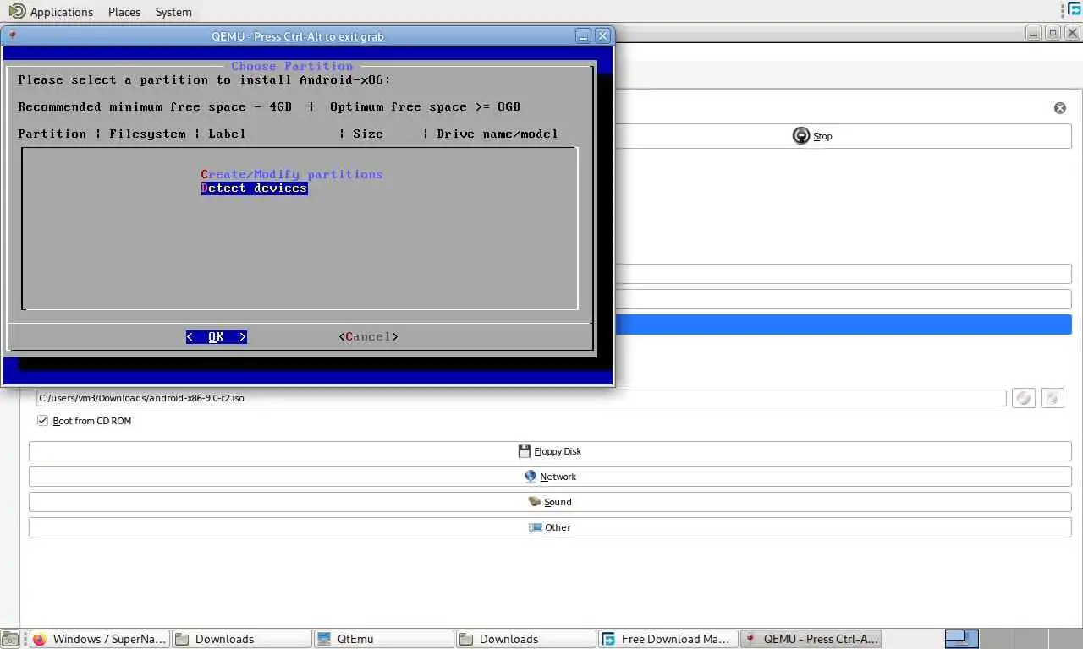Open QEMU window menu pin icon
This screenshot has width=1083, height=649.
tap(12, 35)
